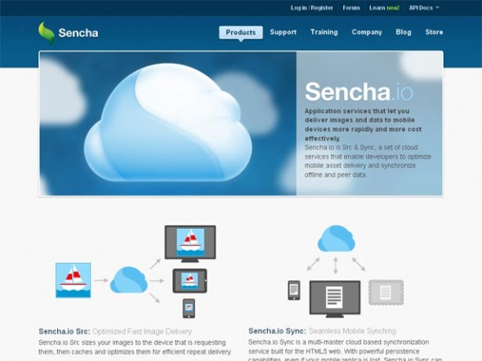This screenshot has height=361, width=482.
Task: Click the tablet device with sailboat
Action: [x=190, y=281]
